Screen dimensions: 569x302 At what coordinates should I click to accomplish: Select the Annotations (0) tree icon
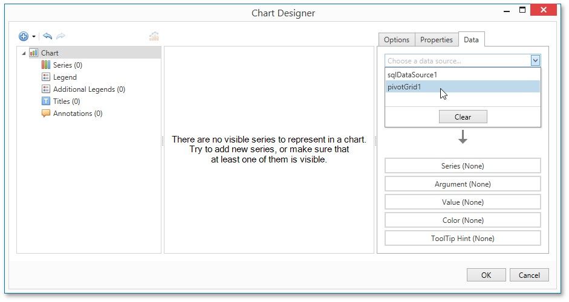point(46,114)
